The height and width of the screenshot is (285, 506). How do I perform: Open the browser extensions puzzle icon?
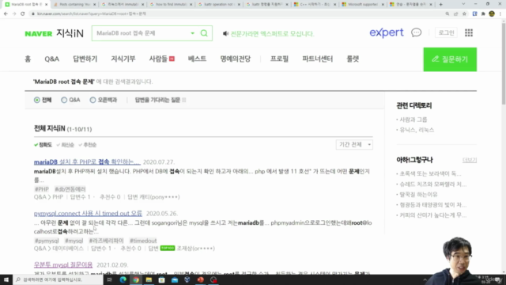pos(483,14)
